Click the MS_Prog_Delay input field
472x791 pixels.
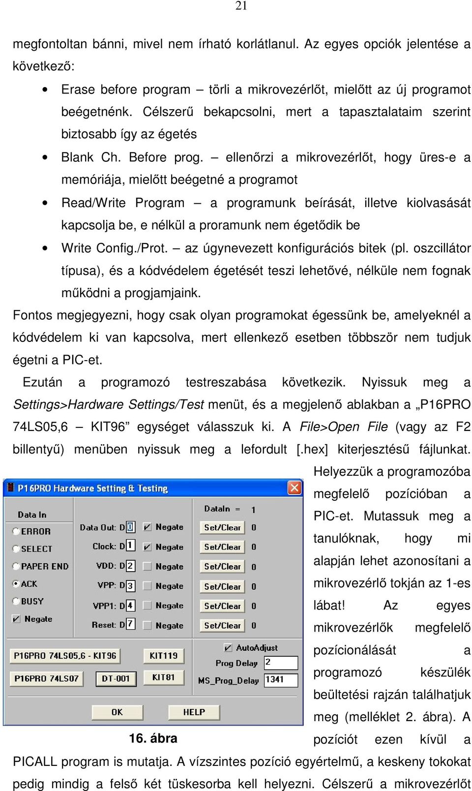coord(281,680)
